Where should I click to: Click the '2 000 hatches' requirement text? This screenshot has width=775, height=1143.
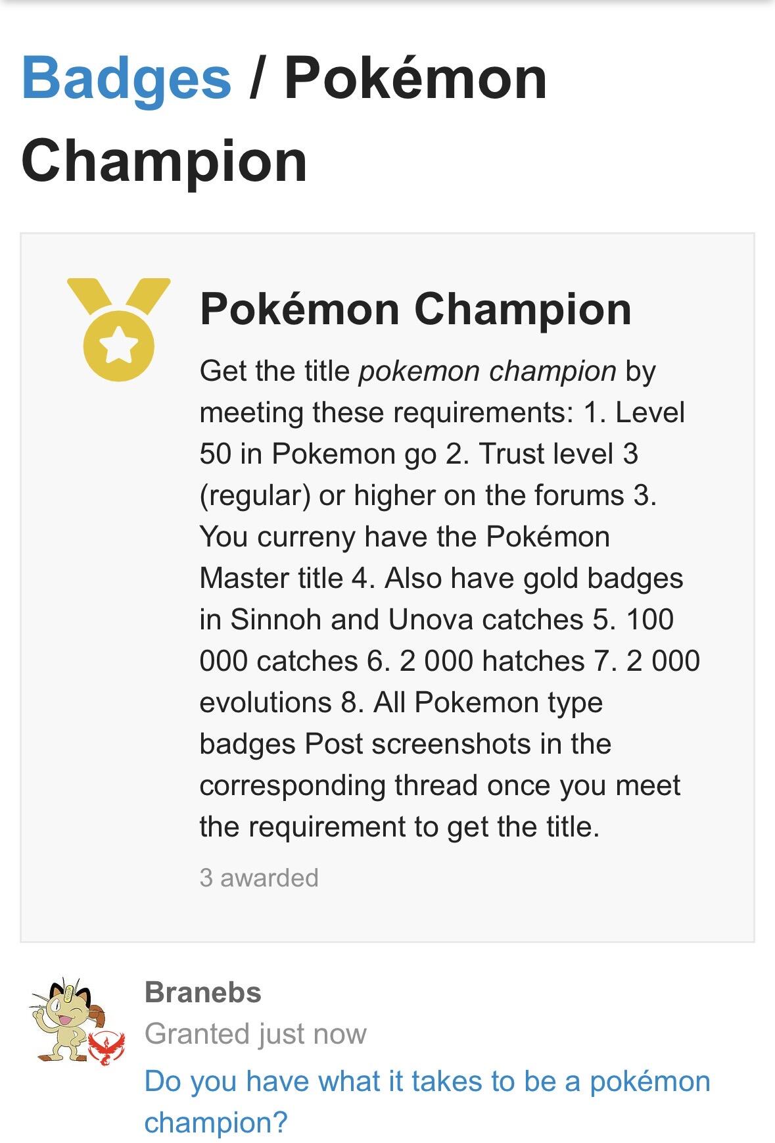492,661
